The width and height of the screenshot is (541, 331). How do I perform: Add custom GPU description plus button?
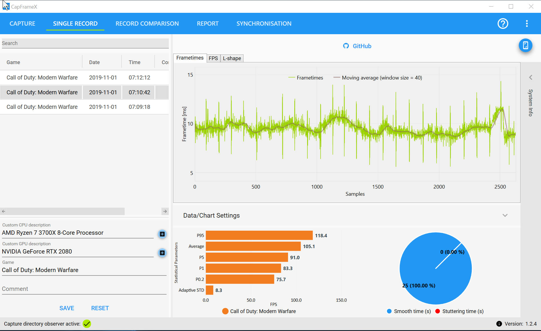click(162, 253)
